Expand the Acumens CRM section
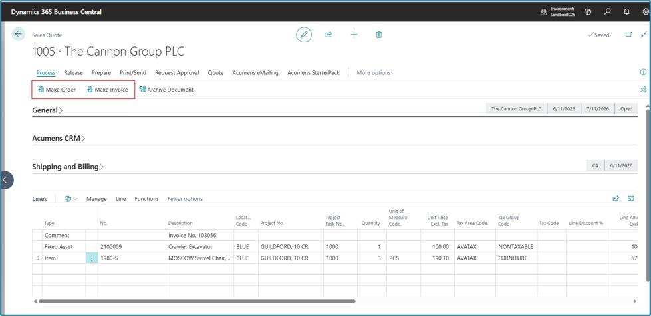 59,139
